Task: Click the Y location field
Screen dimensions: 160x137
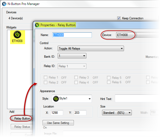Action: tap(80, 113)
